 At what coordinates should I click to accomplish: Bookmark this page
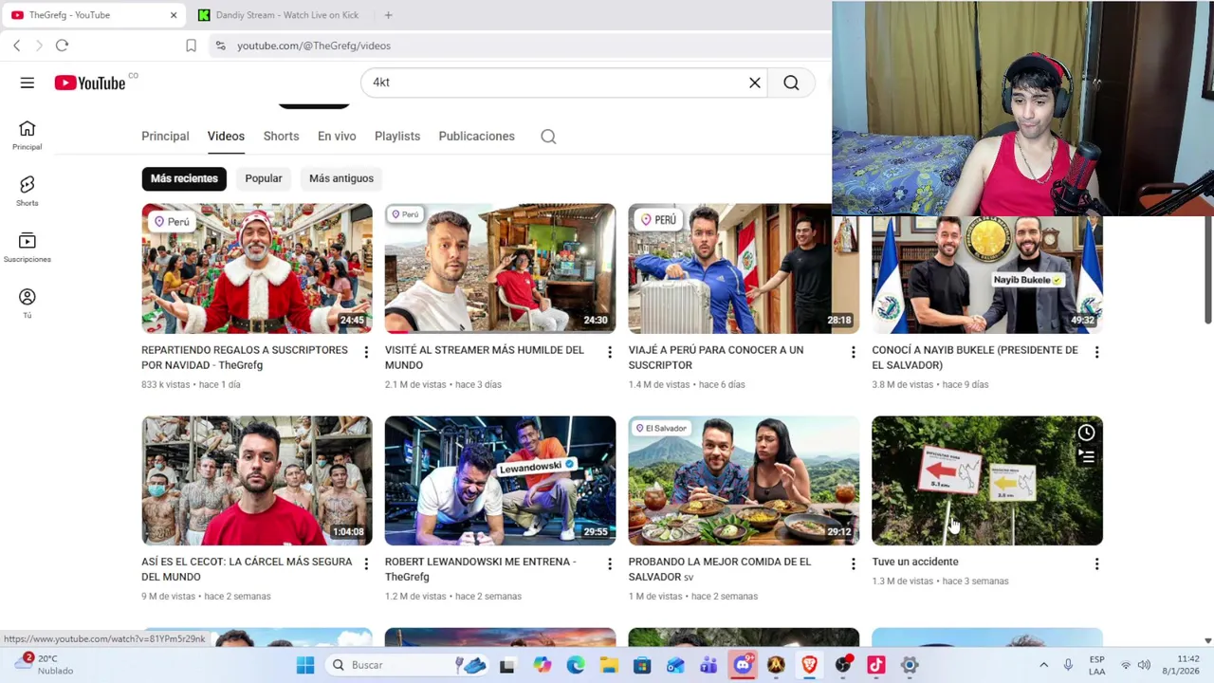coord(191,46)
